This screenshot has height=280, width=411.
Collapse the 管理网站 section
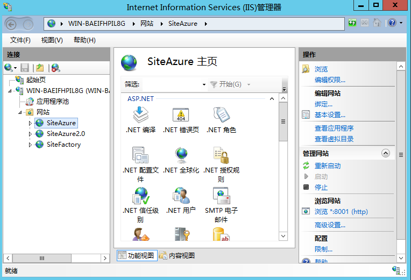pyautogui.click(x=385, y=153)
